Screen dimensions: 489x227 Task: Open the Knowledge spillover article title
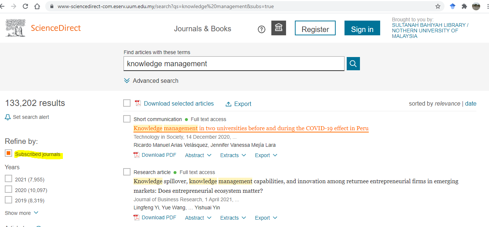pyautogui.click(x=296, y=186)
